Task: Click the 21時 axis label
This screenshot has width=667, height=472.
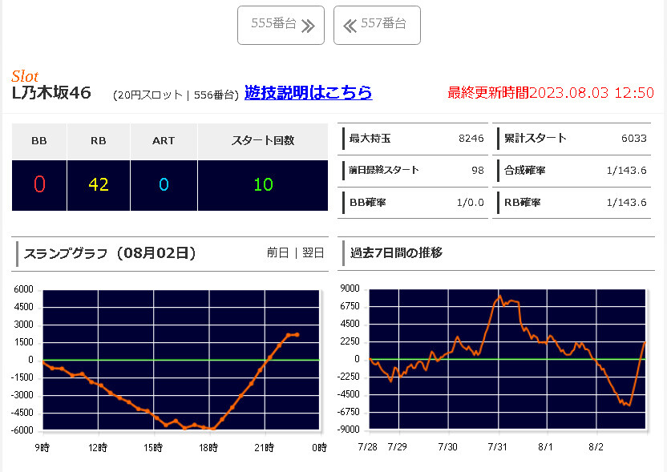Action: point(265,448)
